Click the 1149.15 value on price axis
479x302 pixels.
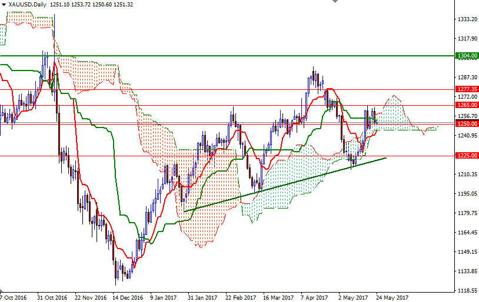[x=467, y=252]
